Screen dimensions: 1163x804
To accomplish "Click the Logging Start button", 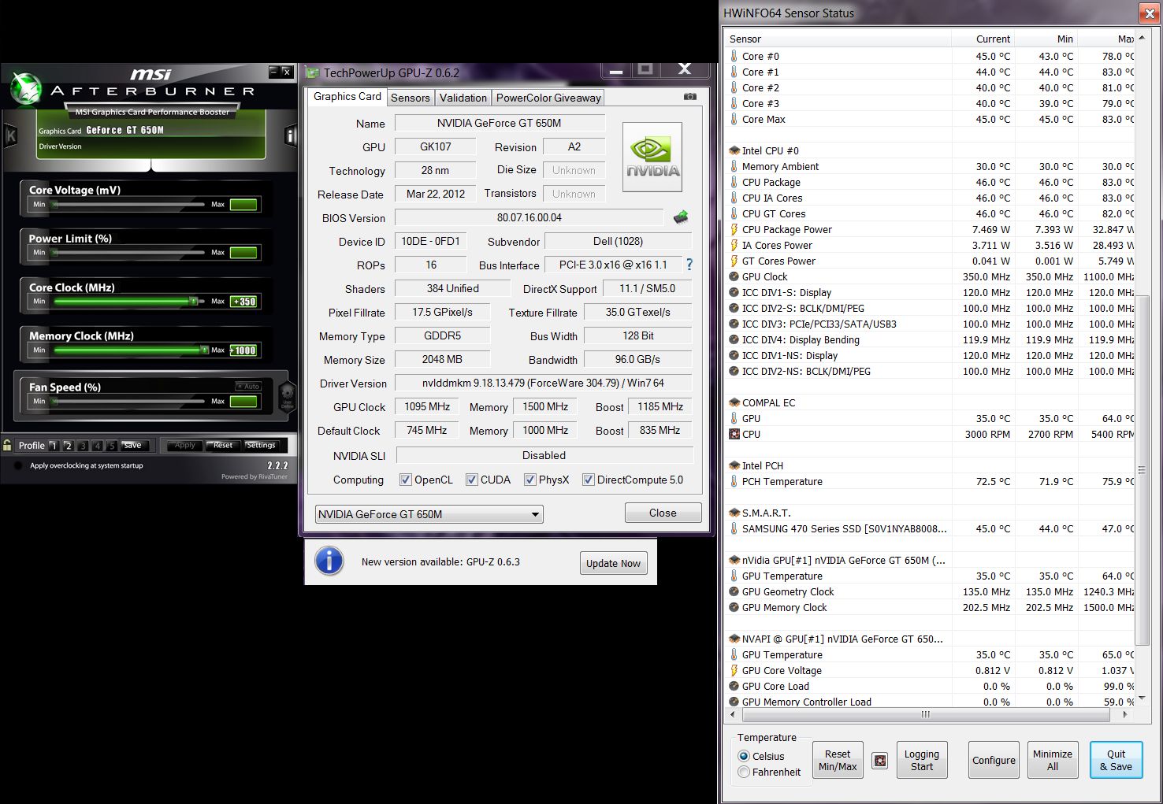I will pyautogui.click(x=922, y=760).
